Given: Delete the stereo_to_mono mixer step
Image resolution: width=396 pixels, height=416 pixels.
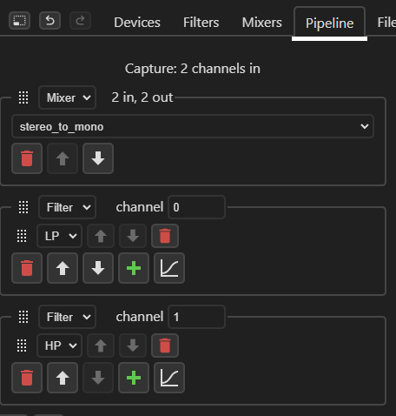Looking at the screenshot, I should (x=27, y=158).
